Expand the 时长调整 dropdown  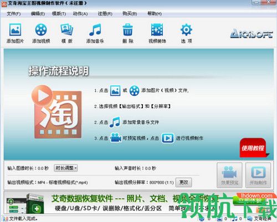point(65,168)
